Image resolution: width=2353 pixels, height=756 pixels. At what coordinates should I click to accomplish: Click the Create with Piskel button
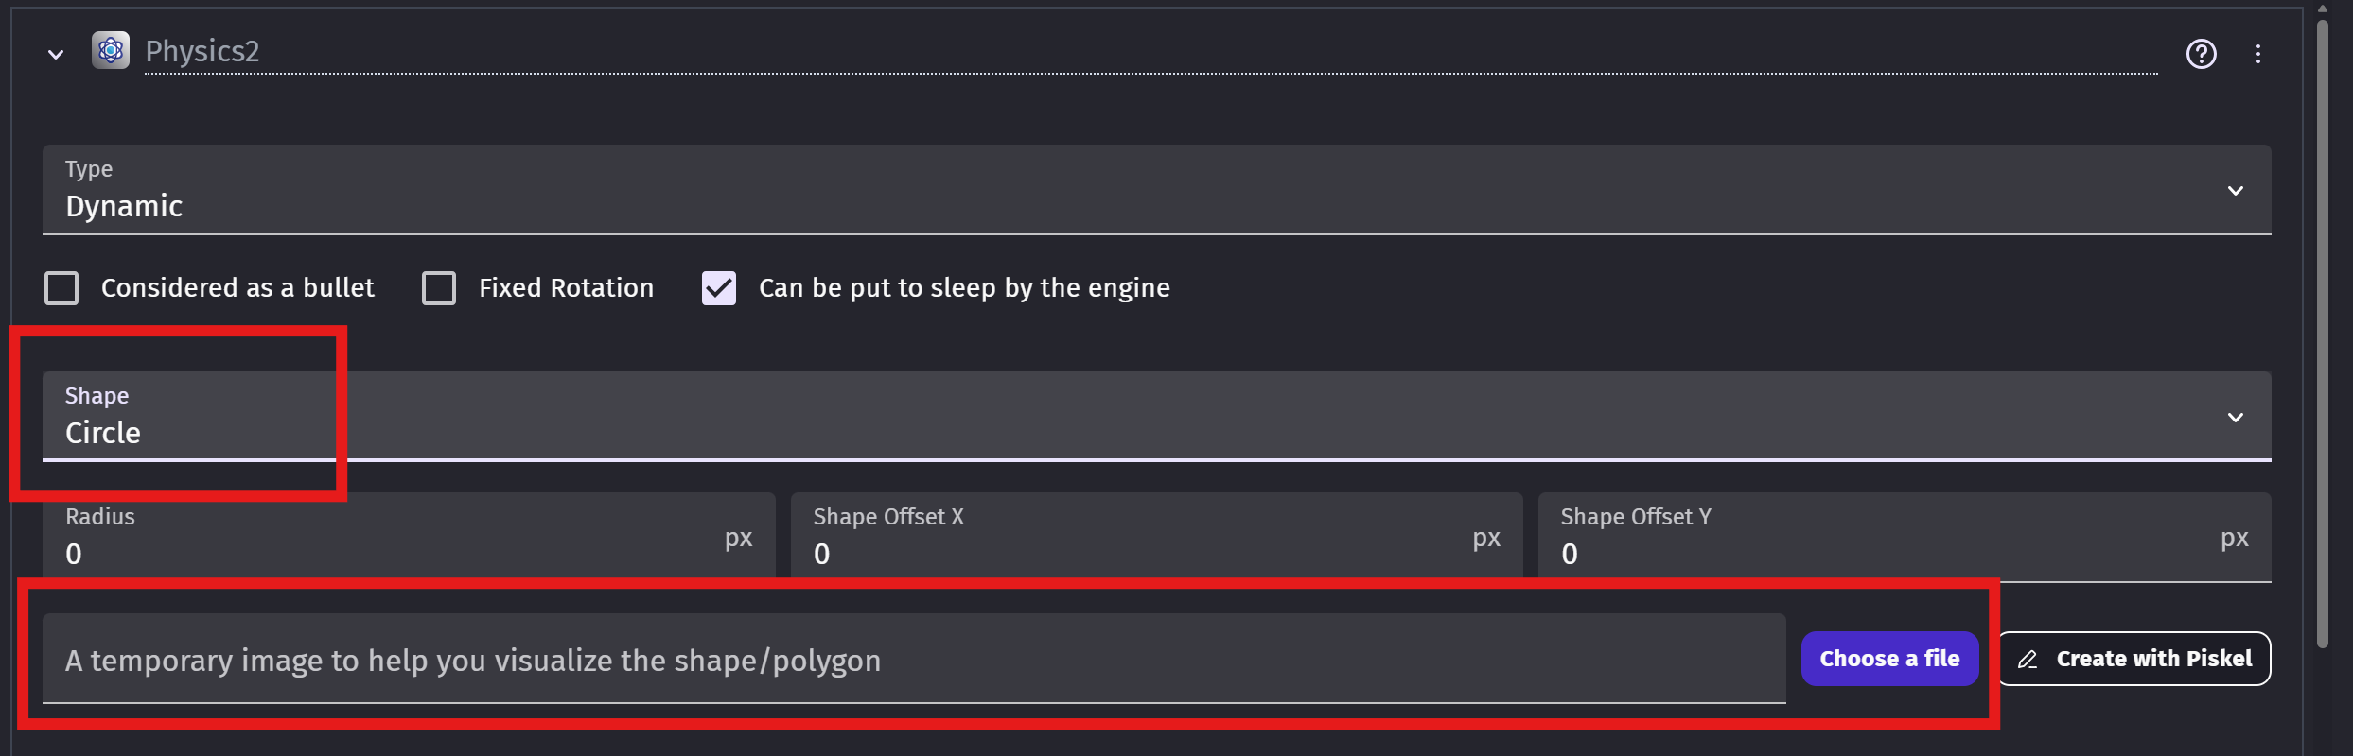(2134, 659)
